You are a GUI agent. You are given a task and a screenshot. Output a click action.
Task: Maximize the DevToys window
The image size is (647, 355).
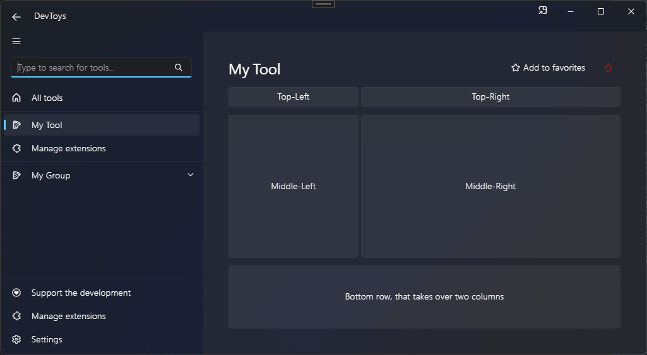[601, 11]
